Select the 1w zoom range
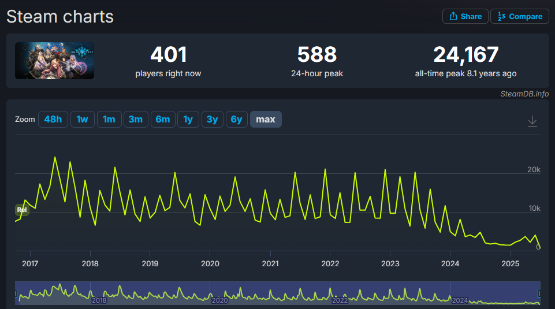This screenshot has width=555, height=309. (82, 120)
